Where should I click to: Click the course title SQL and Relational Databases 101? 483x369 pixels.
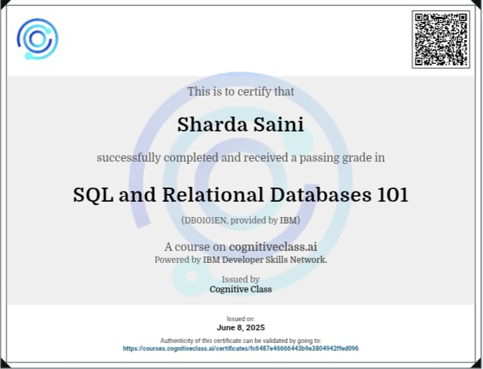240,195
